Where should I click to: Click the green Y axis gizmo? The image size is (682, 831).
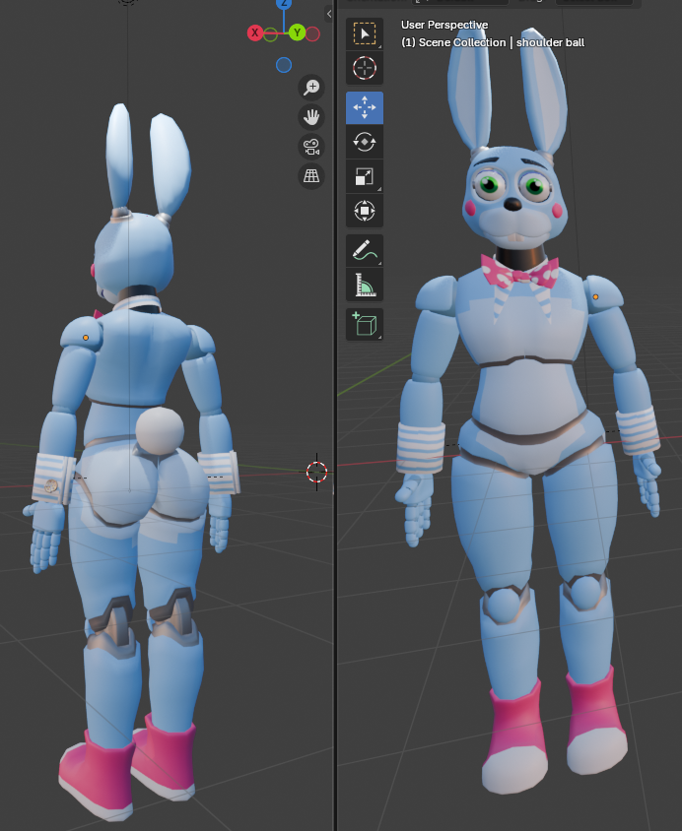(x=297, y=32)
